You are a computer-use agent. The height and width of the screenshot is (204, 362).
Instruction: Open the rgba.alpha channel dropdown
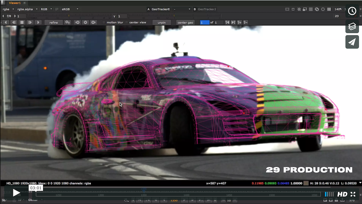coord(27,9)
